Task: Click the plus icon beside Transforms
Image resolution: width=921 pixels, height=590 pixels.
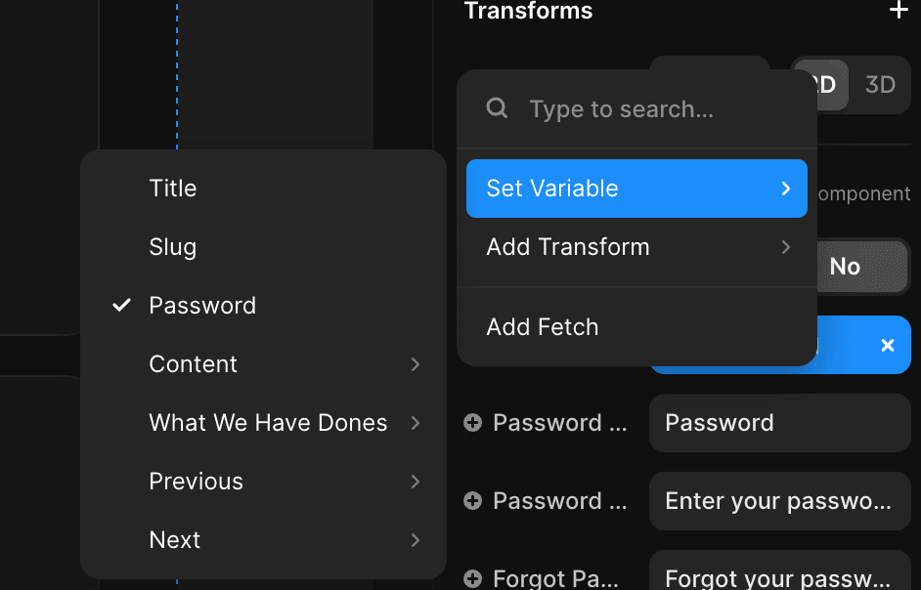Action: coord(899,10)
